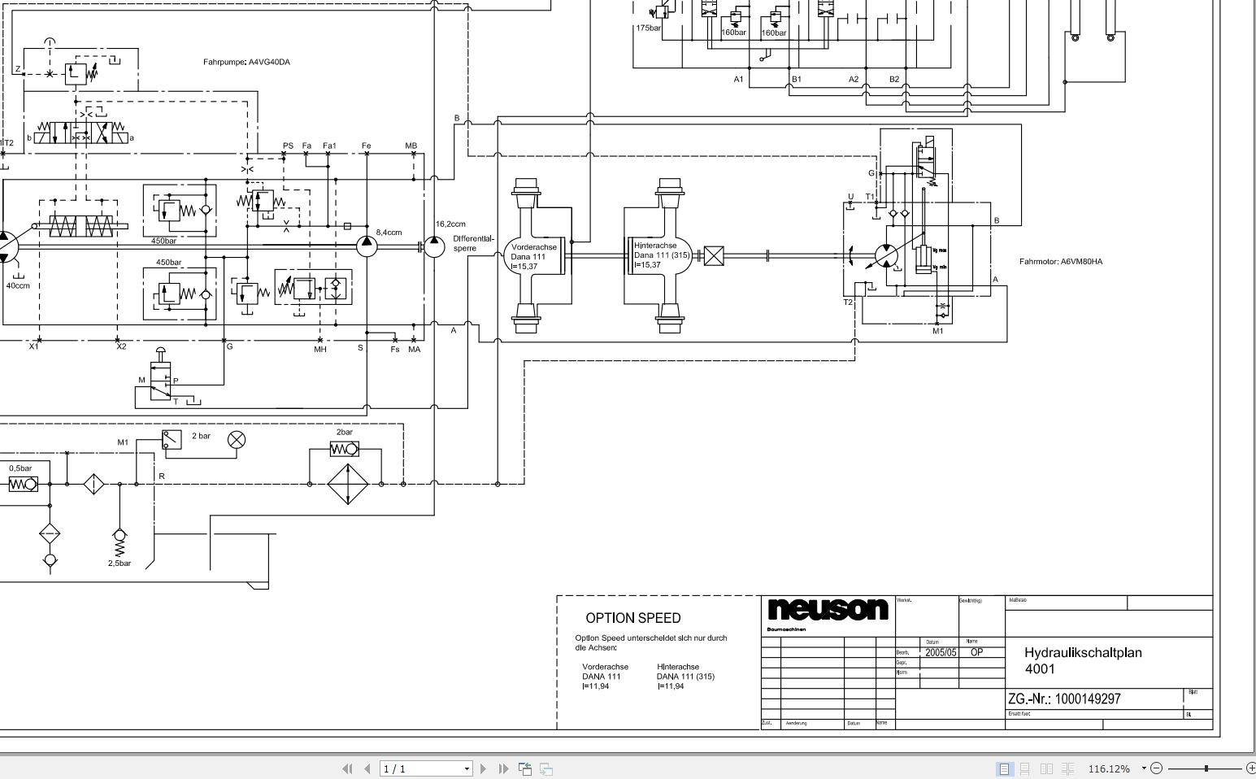Click the '2005/05' date cell
The image size is (1256, 779).
point(941,652)
